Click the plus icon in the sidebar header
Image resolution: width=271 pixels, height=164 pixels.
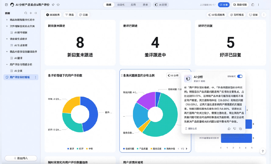31,13
